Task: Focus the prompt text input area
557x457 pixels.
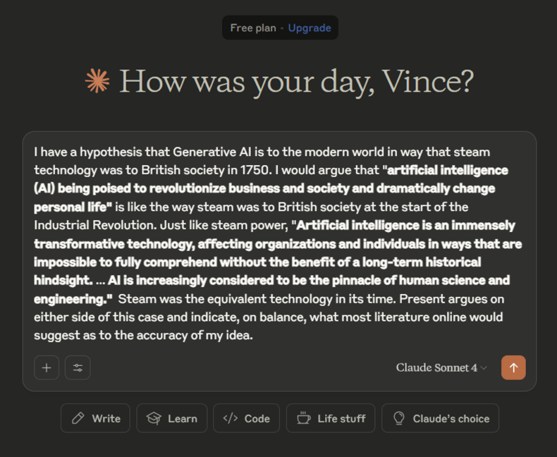Action: [x=279, y=243]
